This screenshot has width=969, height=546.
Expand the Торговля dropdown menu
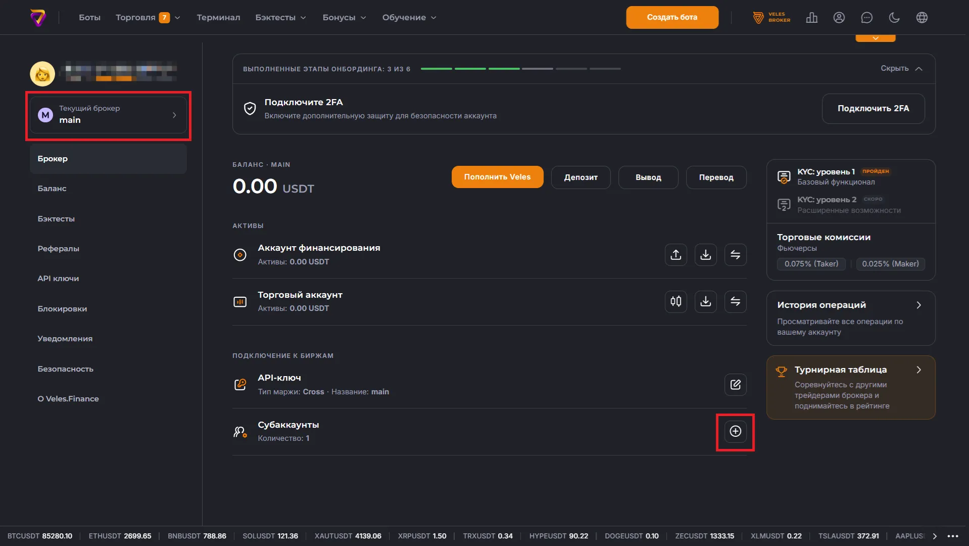[x=148, y=18]
